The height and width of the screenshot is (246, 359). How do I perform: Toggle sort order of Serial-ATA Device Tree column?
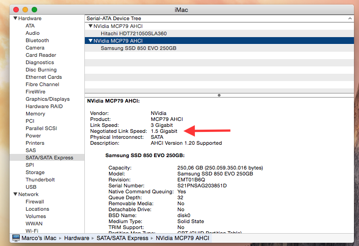pos(350,18)
